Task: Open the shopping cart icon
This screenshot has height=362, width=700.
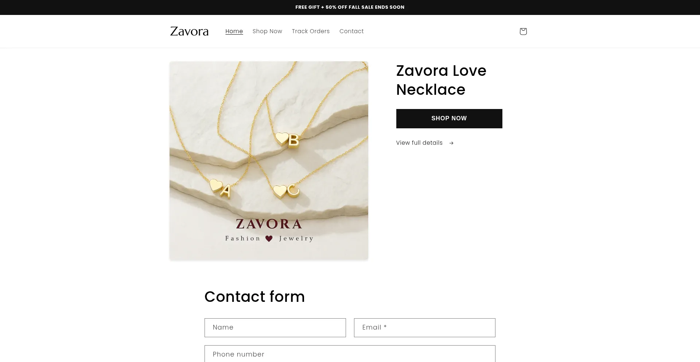Action: (523, 31)
